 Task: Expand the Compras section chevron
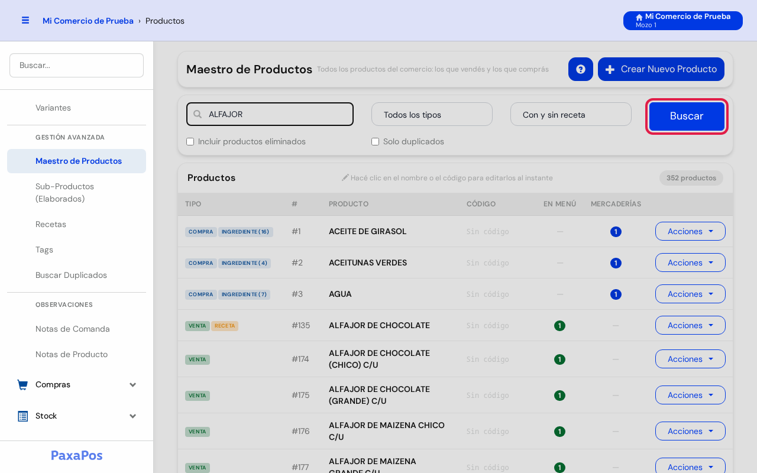[x=133, y=385]
